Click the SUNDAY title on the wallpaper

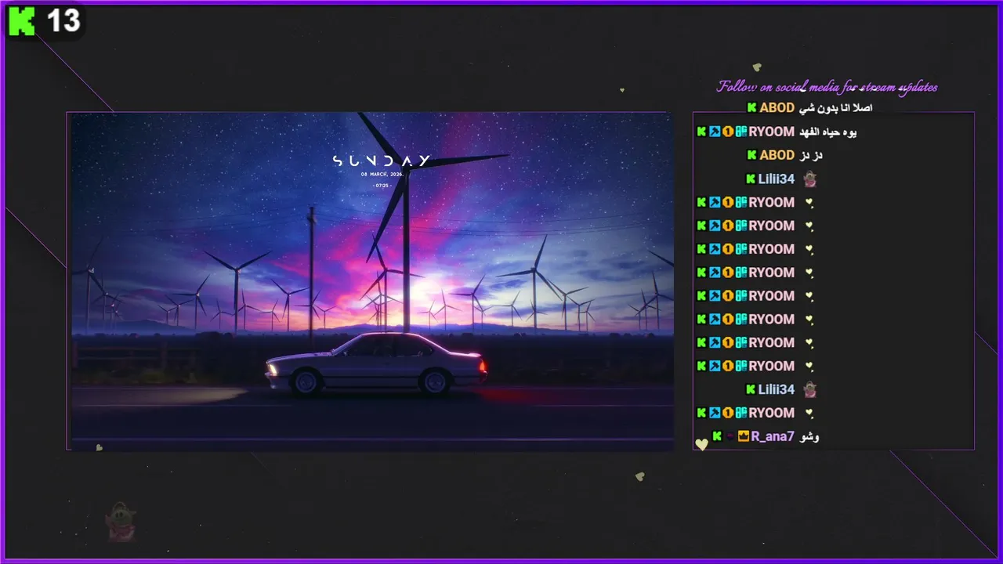381,161
